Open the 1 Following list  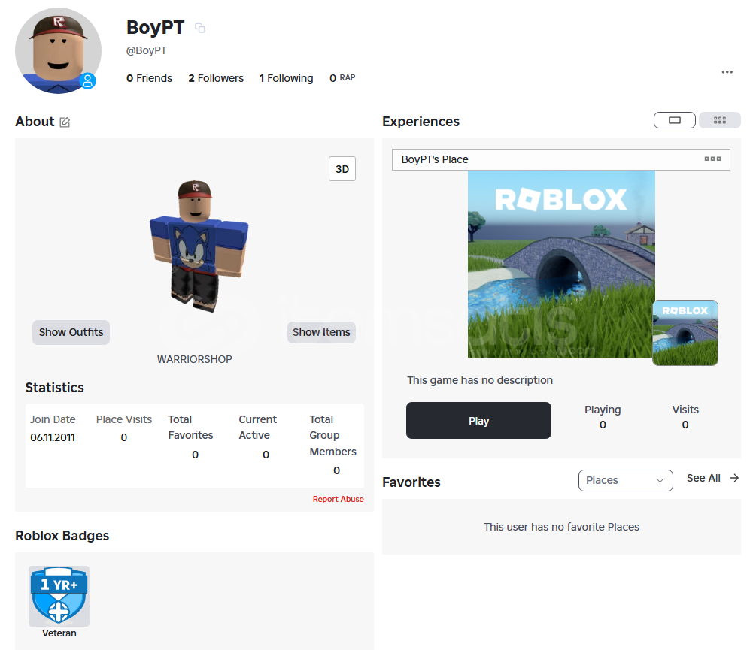click(x=286, y=78)
